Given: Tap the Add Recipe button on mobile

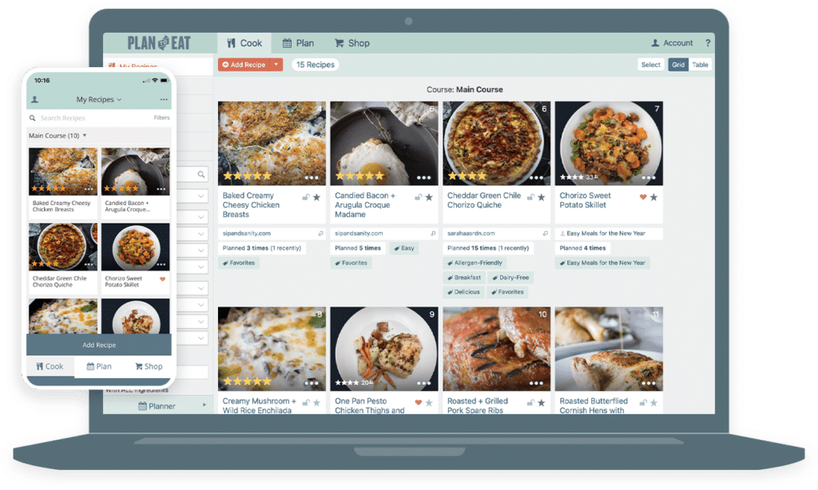Looking at the screenshot, I should 99,345.
